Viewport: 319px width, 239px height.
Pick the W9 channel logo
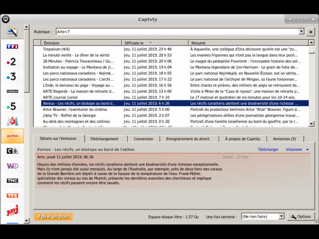(12, 166)
